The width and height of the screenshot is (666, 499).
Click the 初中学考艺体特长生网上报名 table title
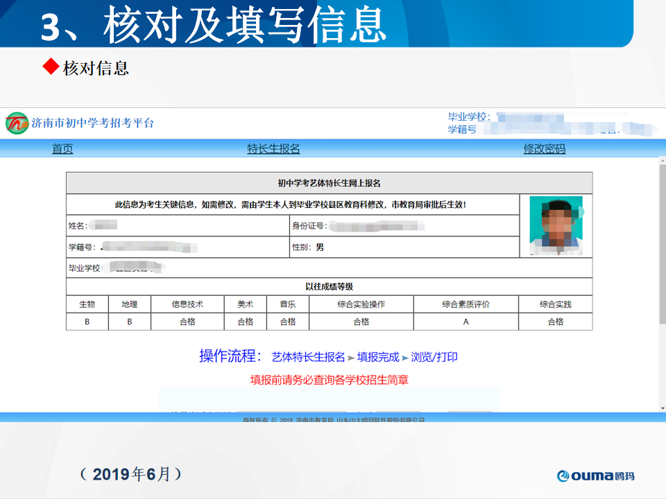pos(329,183)
